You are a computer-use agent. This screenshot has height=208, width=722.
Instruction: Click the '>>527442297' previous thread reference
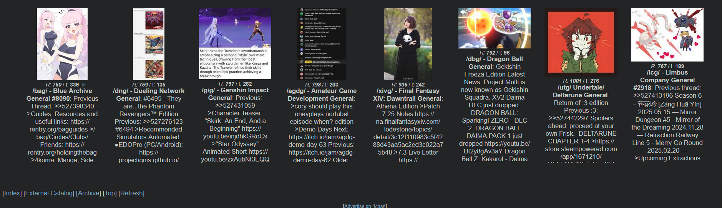click(569, 118)
